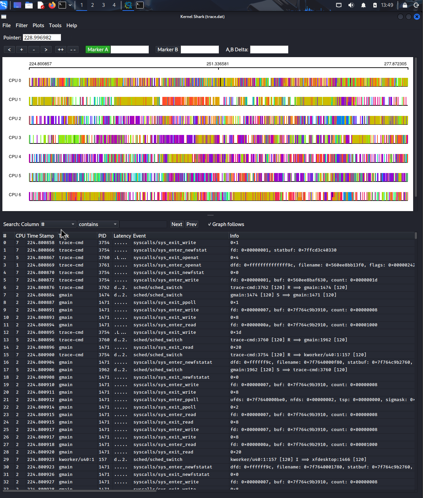423x498 pixels.
Task: Open the Help menu
Action: tap(72, 25)
